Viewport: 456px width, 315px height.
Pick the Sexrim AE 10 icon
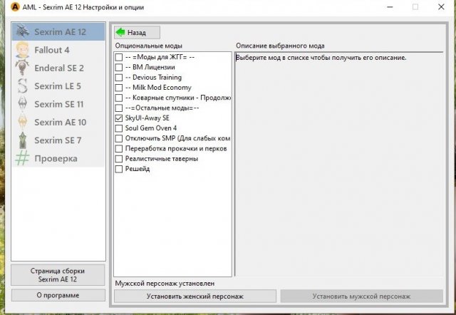23,122
